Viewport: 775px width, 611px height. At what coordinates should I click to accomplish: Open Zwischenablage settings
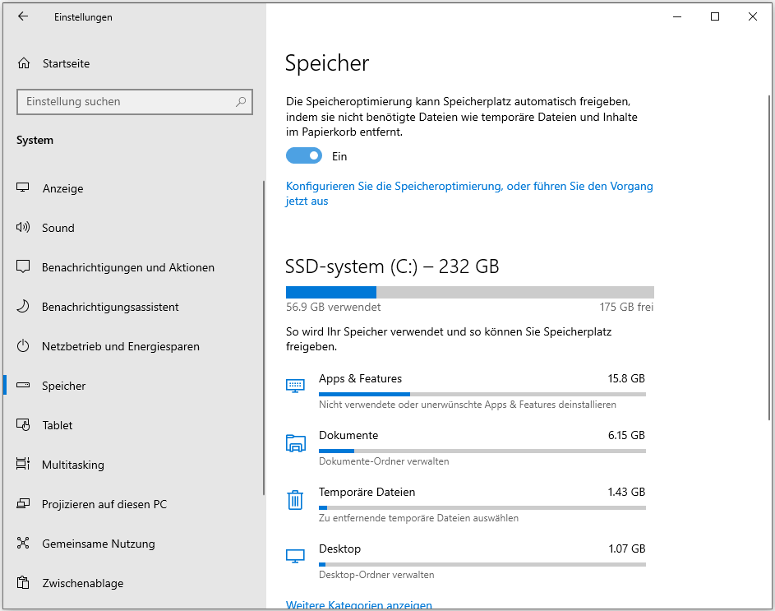(x=133, y=583)
